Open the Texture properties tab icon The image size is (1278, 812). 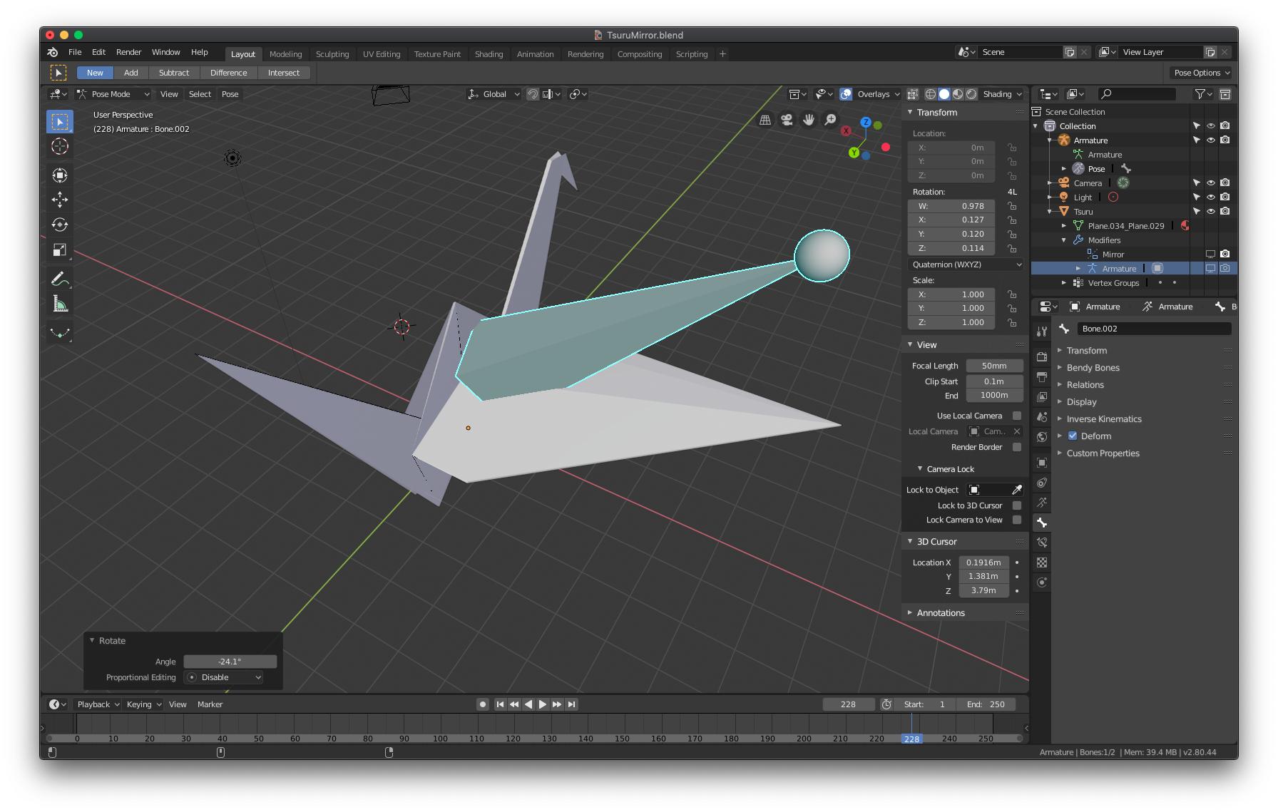click(1042, 562)
